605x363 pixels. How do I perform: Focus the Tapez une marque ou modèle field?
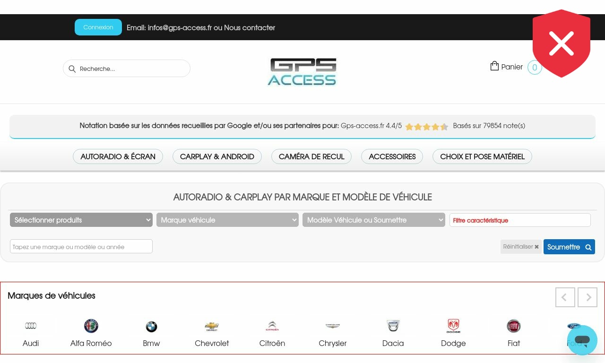click(x=81, y=246)
